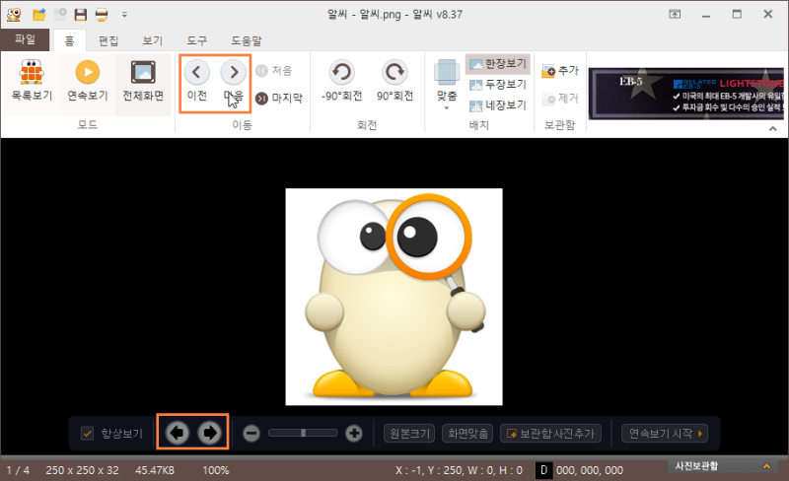Click 제거 to remove from 보관함
Image resolution: width=789 pixels, height=481 pixels.
tap(560, 99)
